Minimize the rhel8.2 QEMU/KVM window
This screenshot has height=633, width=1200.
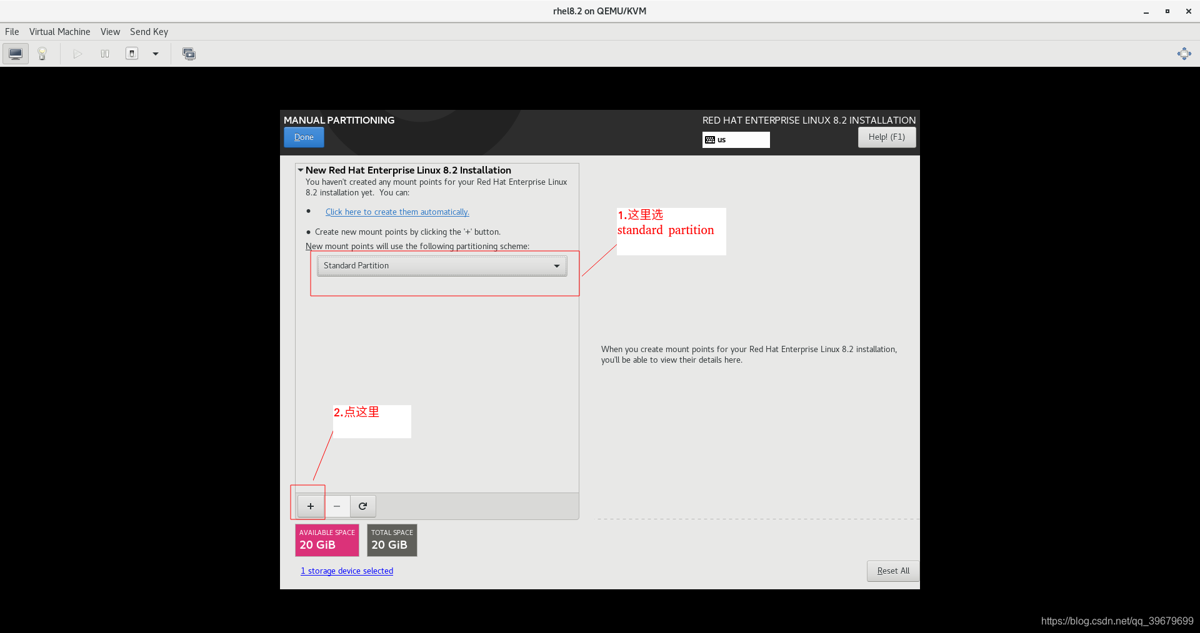coord(1146,11)
